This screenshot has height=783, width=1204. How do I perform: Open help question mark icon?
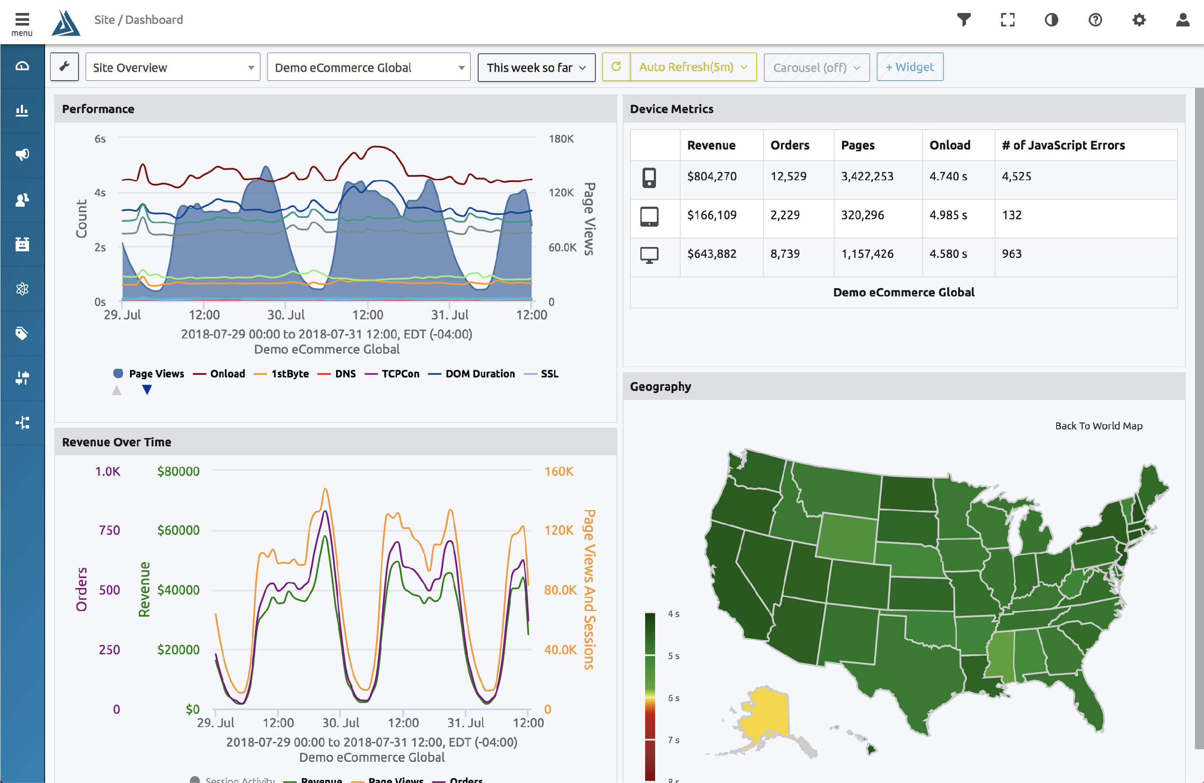pos(1095,20)
